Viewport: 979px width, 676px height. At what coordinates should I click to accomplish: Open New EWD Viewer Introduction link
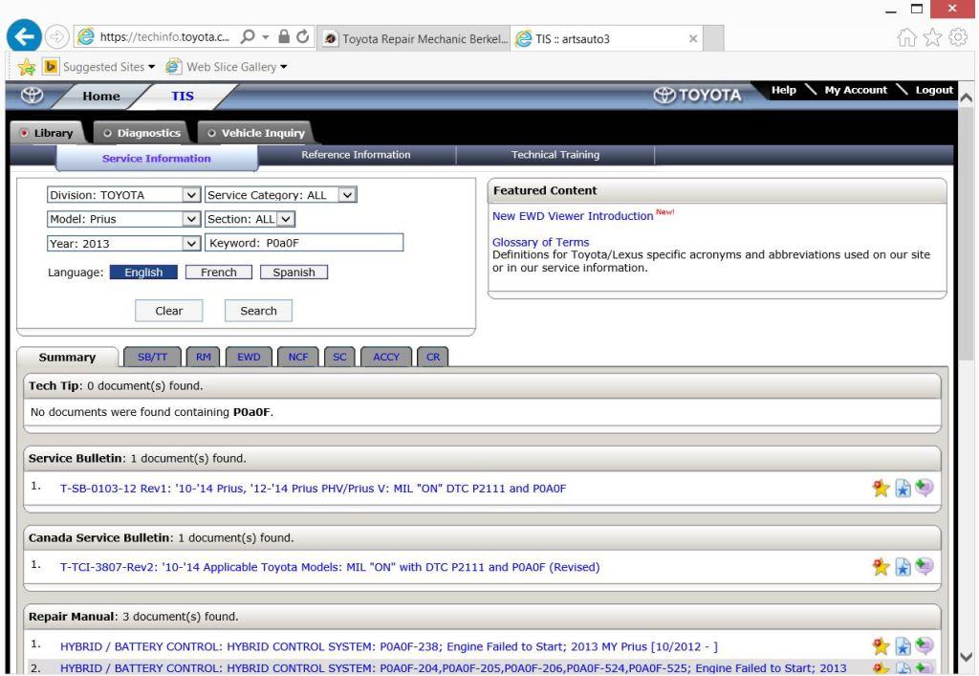pos(573,216)
